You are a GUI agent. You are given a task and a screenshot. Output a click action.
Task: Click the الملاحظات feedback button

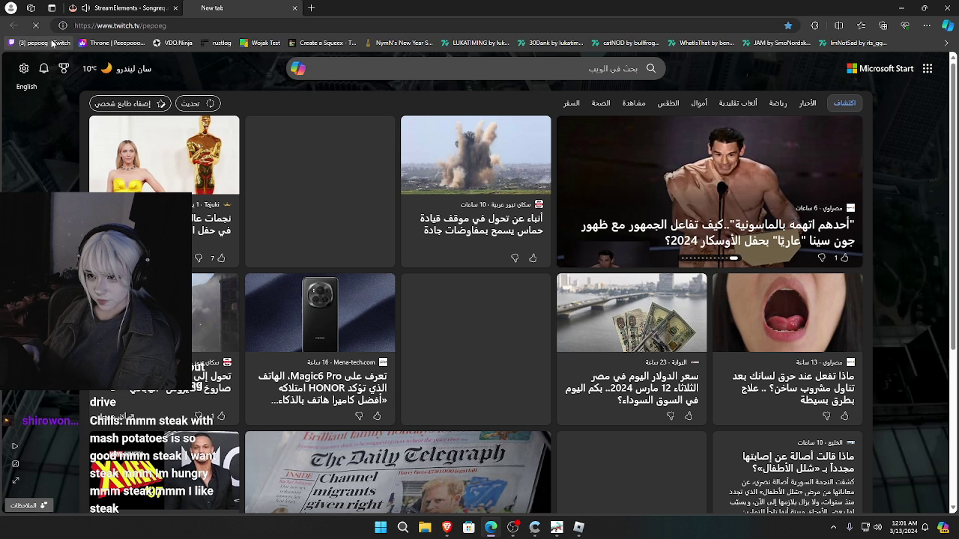coord(28,505)
